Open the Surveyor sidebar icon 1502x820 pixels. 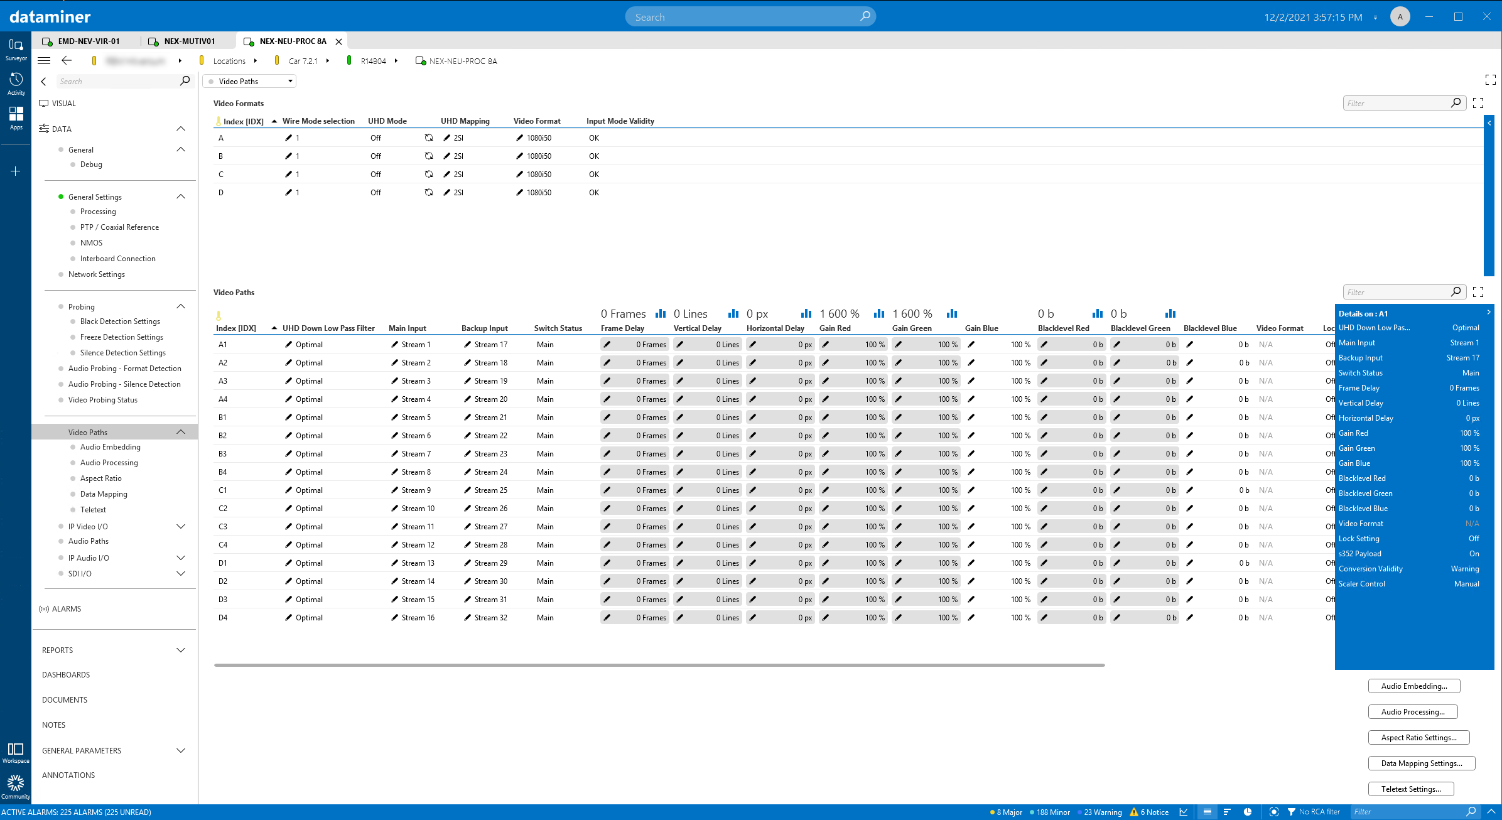point(16,49)
